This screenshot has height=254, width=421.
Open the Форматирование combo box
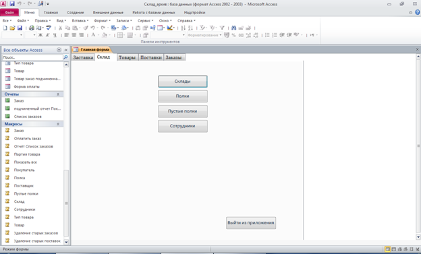click(204, 35)
